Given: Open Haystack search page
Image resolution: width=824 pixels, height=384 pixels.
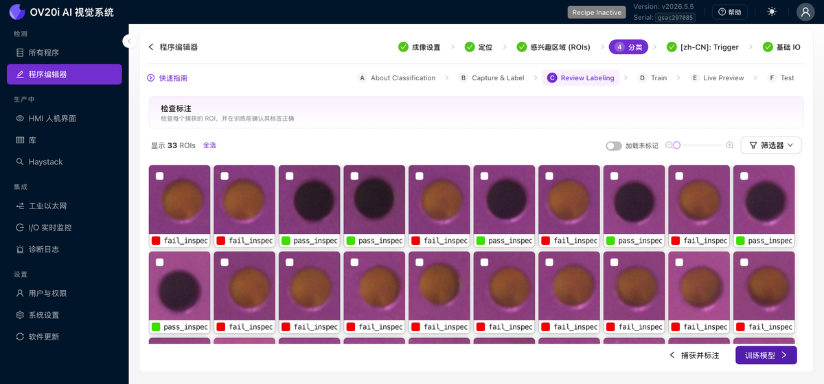Looking at the screenshot, I should click(x=65, y=163).
